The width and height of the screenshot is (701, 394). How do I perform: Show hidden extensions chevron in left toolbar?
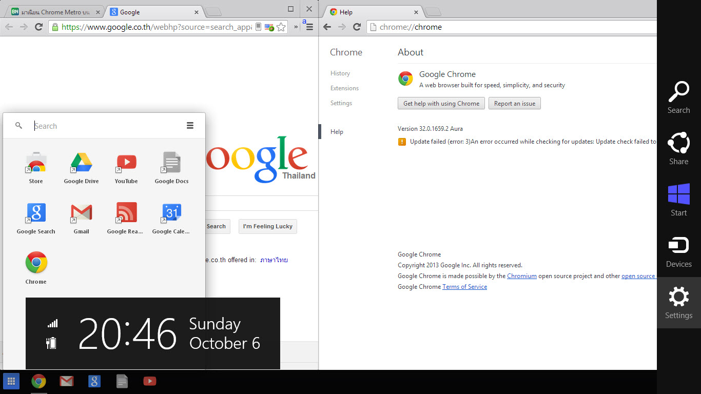tap(296, 27)
